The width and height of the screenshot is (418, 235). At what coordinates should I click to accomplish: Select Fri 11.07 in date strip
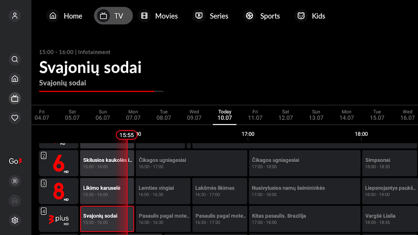pos(255,115)
